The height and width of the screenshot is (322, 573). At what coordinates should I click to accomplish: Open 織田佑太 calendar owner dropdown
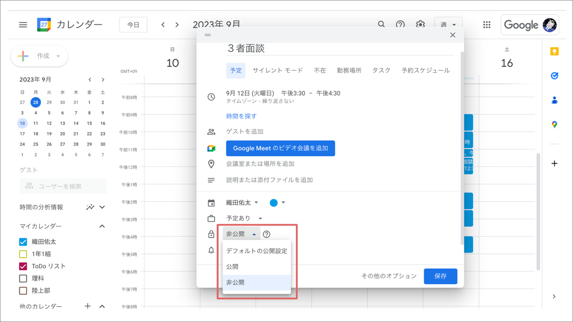tap(242, 203)
